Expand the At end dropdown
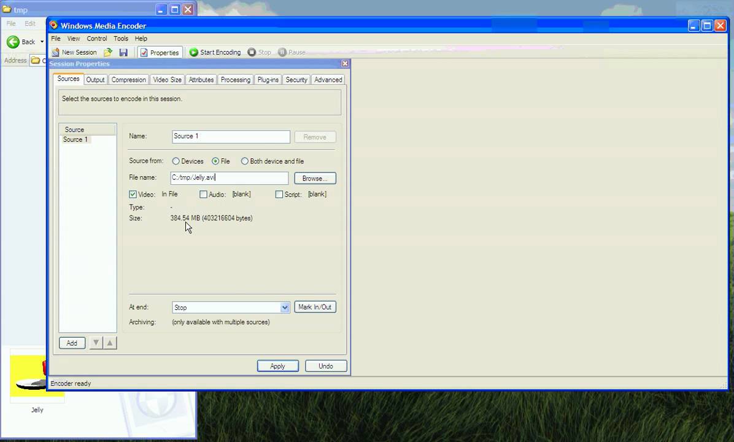The width and height of the screenshot is (734, 442). click(285, 308)
